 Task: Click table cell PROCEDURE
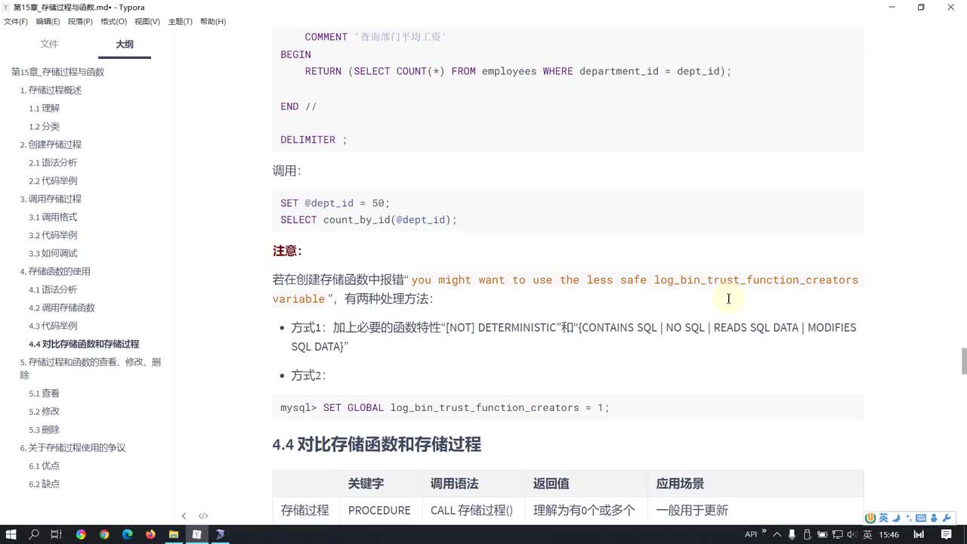pos(379,510)
